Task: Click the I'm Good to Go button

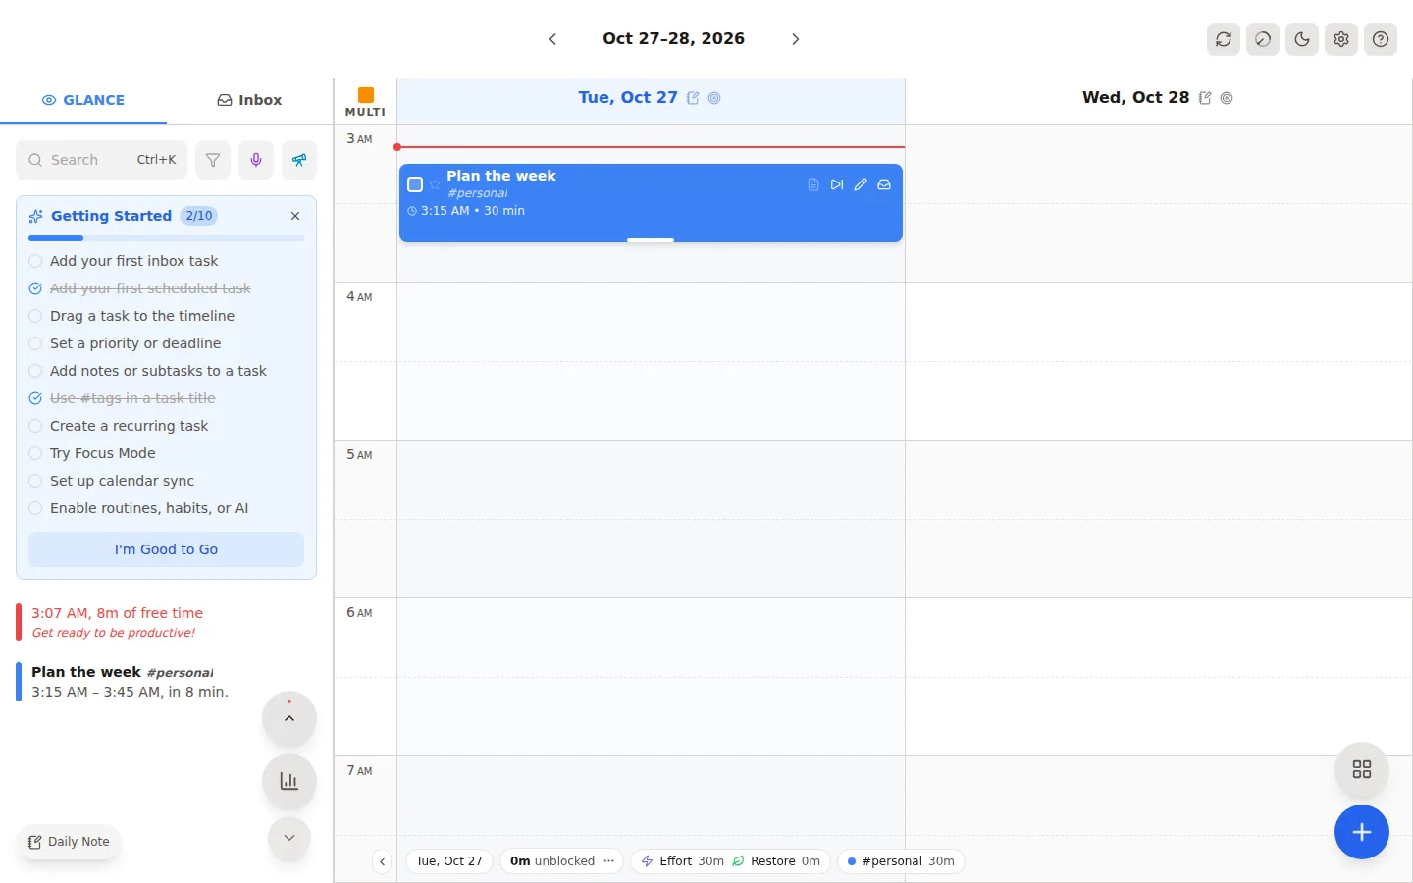Action: [166, 549]
